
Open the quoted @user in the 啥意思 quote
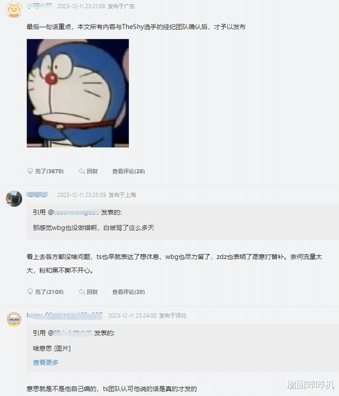[70, 333]
